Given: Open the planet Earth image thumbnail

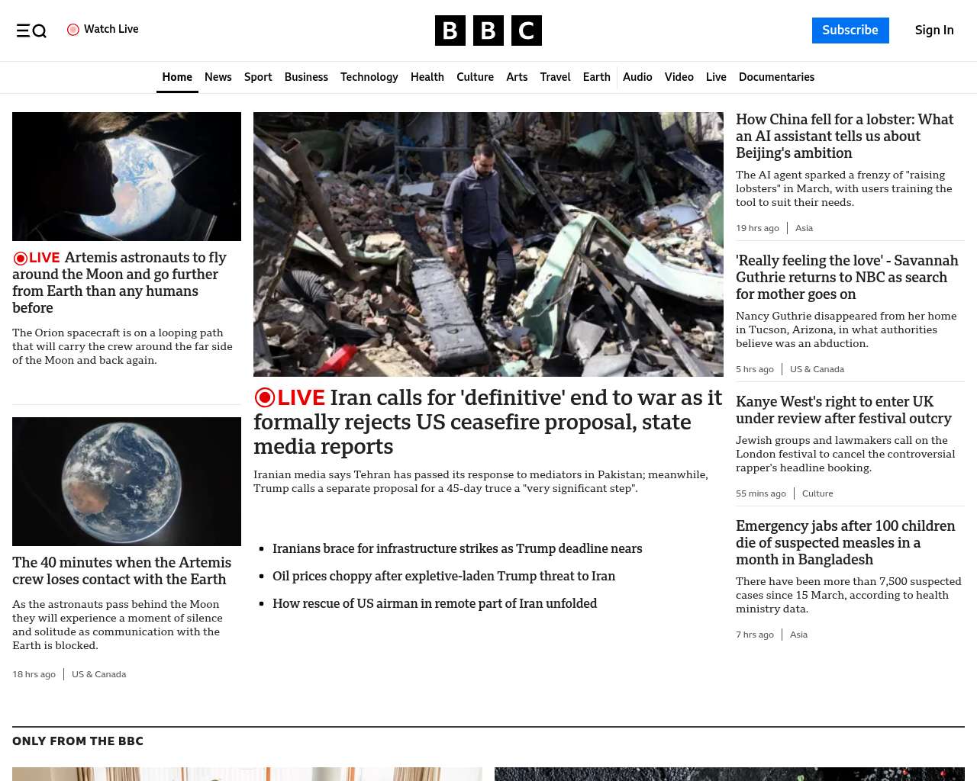Looking at the screenshot, I should [x=127, y=481].
